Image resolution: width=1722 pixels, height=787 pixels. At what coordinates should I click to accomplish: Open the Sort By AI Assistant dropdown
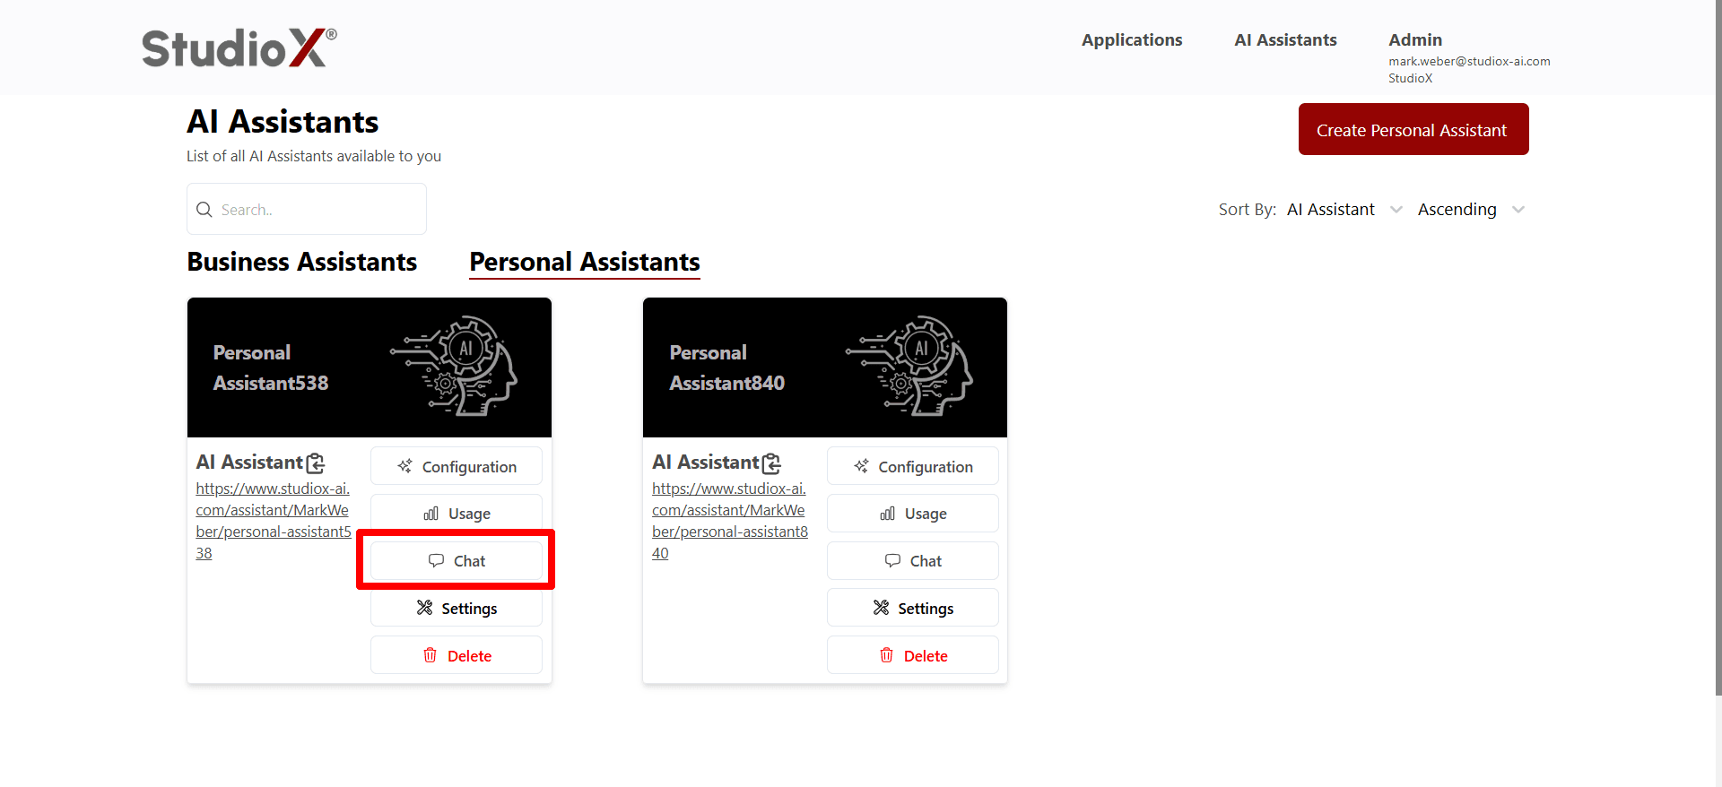1344,209
